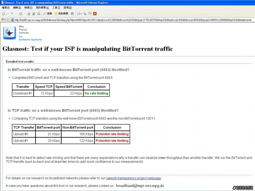Screen dimensions: 255x191
Task: Open Back button history dropdown arrow
Action: pyautogui.click(x=16, y=14)
